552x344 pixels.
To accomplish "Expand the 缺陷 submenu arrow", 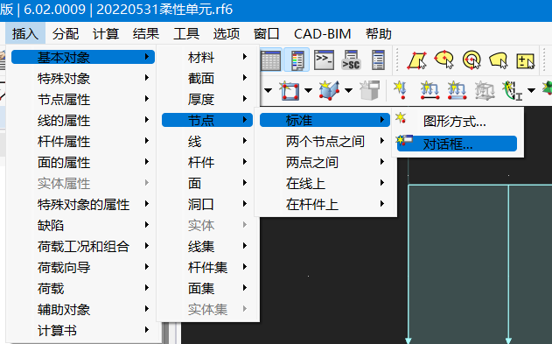I will click(147, 225).
